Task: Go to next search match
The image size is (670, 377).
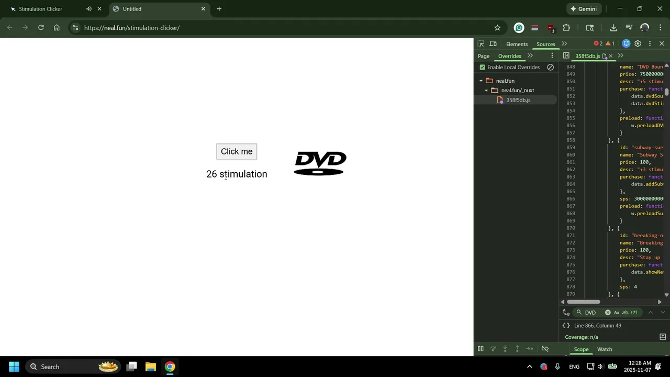Action: pos(663,313)
